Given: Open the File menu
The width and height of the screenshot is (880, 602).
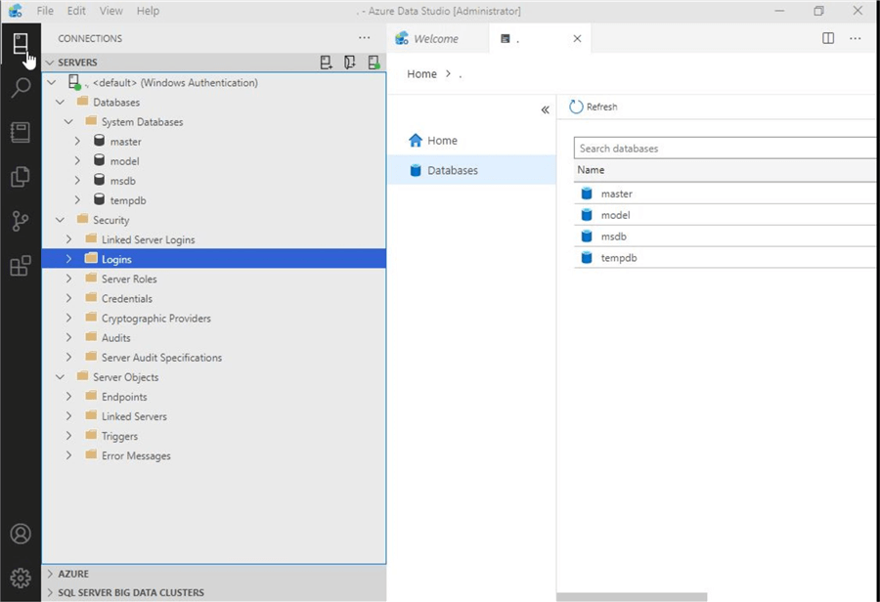Looking at the screenshot, I should (x=45, y=11).
